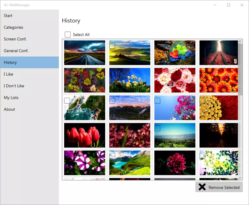The height and width of the screenshot is (205, 249).
Task: Select the yellow flowers on red thumbnail
Action: tap(219, 108)
